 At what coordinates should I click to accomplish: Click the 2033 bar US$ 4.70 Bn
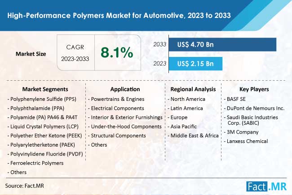222,44
